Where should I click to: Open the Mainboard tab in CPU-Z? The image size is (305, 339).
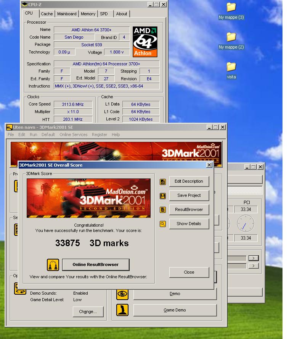[67, 14]
